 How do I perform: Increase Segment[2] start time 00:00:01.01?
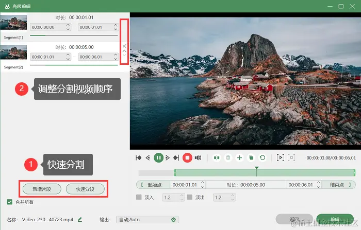pos(68,55)
